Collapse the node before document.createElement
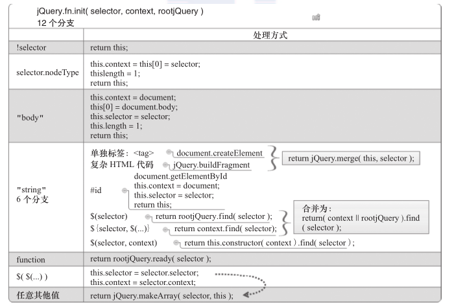454x307 pixels. coord(169,152)
